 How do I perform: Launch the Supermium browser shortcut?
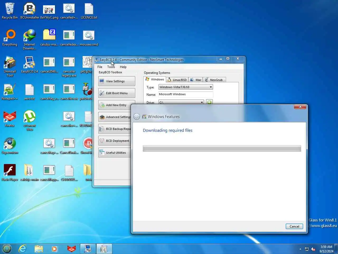[x=10, y=146]
